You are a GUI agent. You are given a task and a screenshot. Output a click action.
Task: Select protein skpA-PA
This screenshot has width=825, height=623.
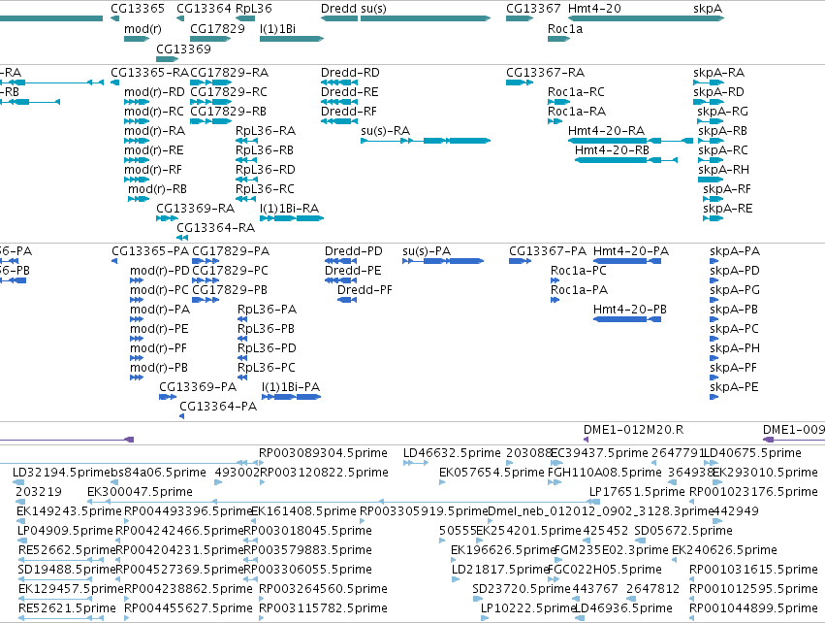[735, 251]
